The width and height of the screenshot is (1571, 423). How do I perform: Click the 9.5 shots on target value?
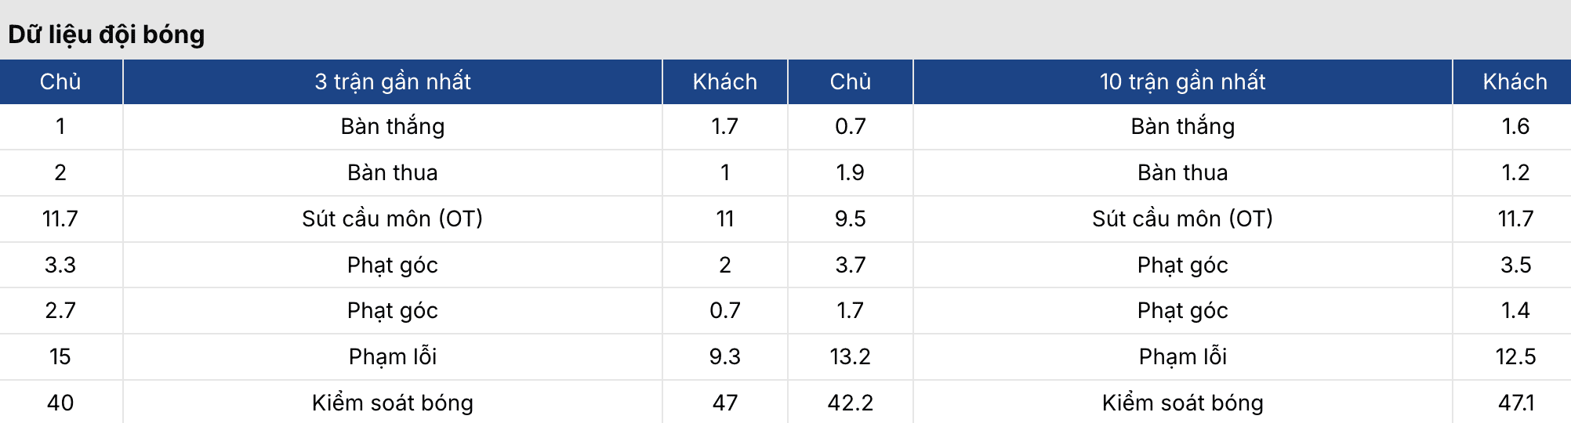pyautogui.click(x=850, y=219)
